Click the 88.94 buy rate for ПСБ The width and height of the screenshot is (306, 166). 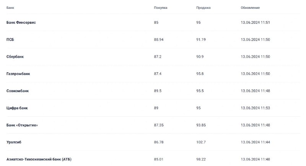pos(159,40)
